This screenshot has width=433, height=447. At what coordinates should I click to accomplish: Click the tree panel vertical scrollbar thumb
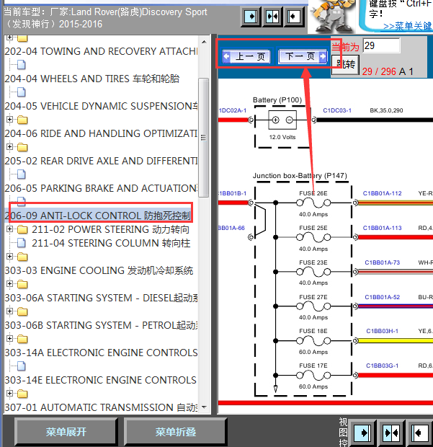[204, 138]
